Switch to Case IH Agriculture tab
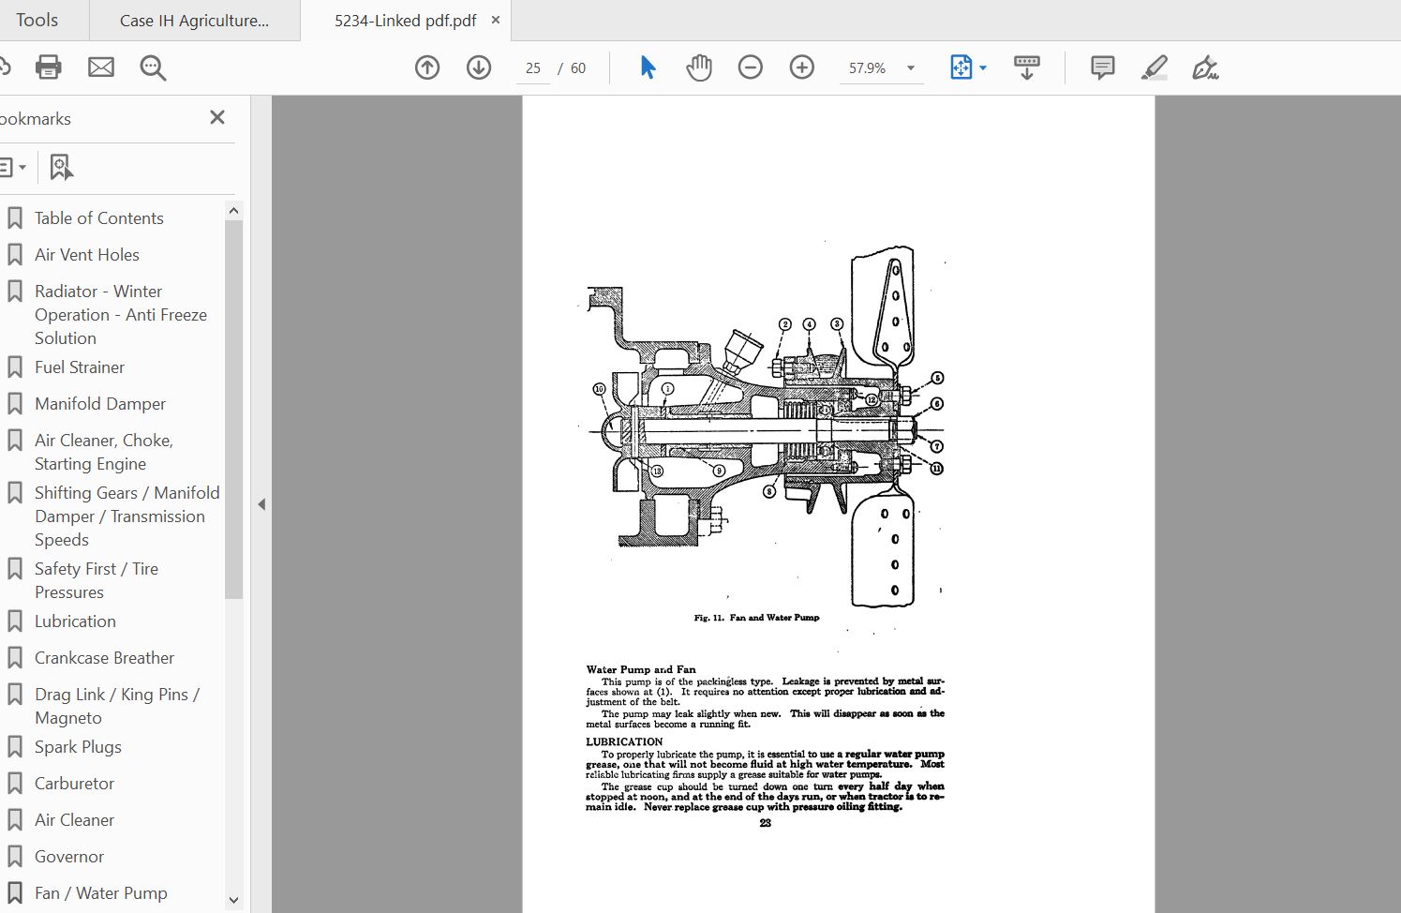The image size is (1401, 913). pyautogui.click(x=194, y=20)
